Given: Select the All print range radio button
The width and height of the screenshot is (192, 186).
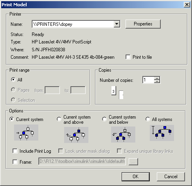Looking at the screenshot, I should point(13,79).
